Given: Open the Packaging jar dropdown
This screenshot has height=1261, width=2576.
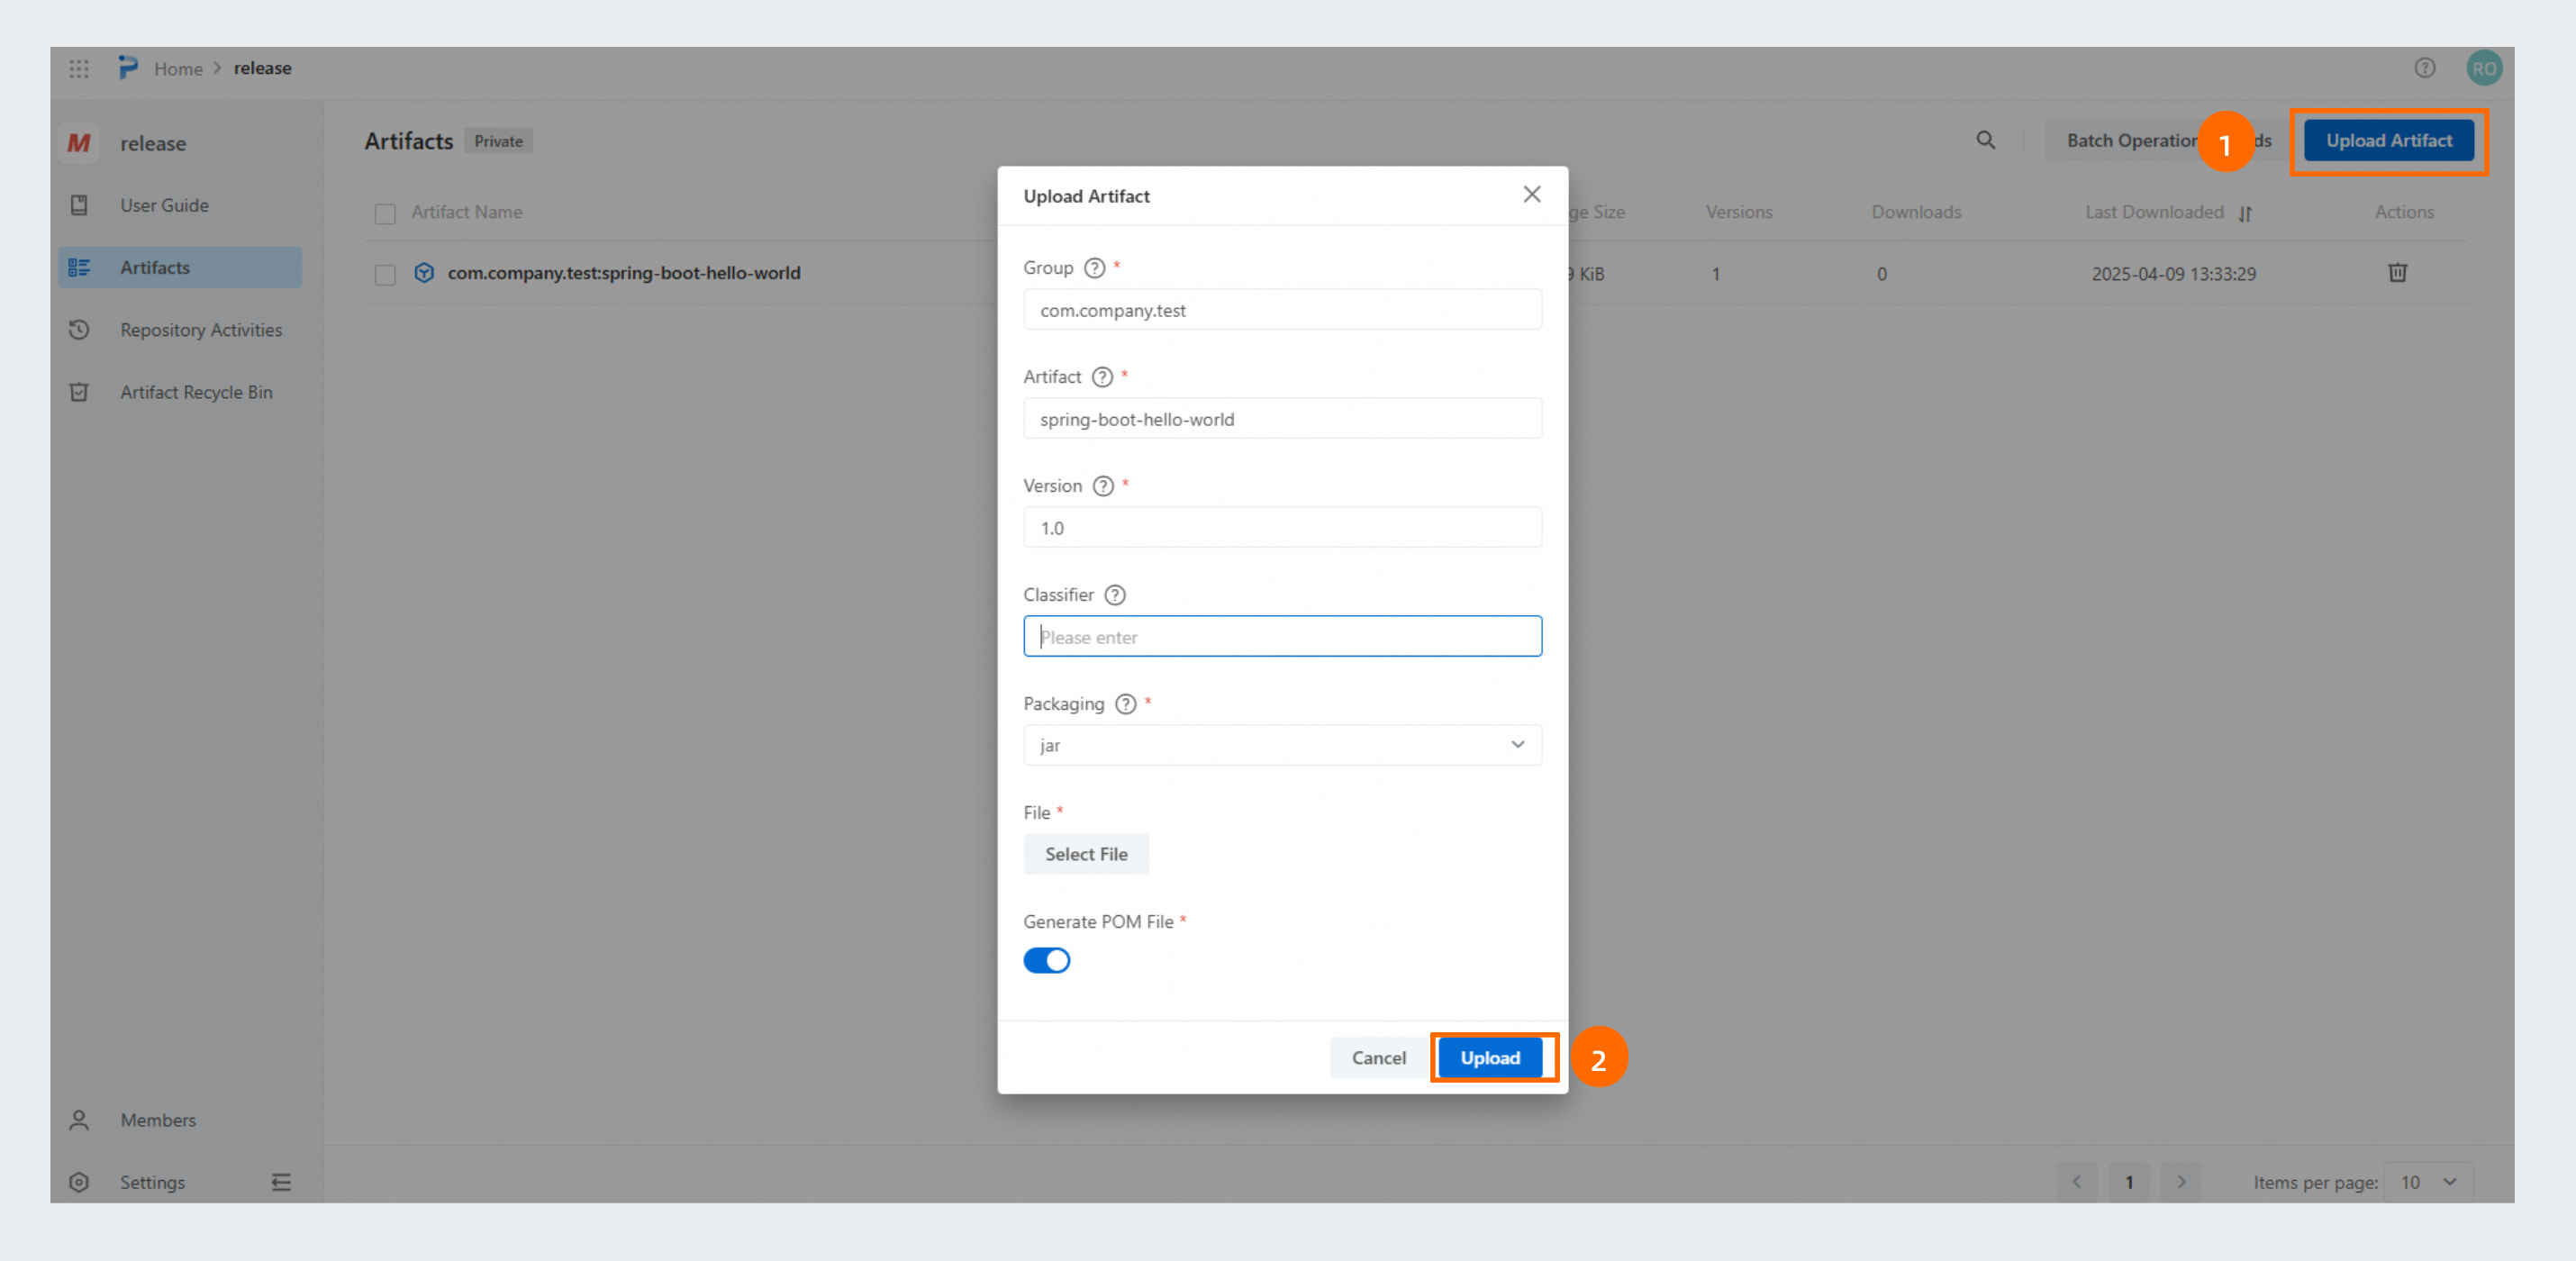Looking at the screenshot, I should coord(1281,745).
